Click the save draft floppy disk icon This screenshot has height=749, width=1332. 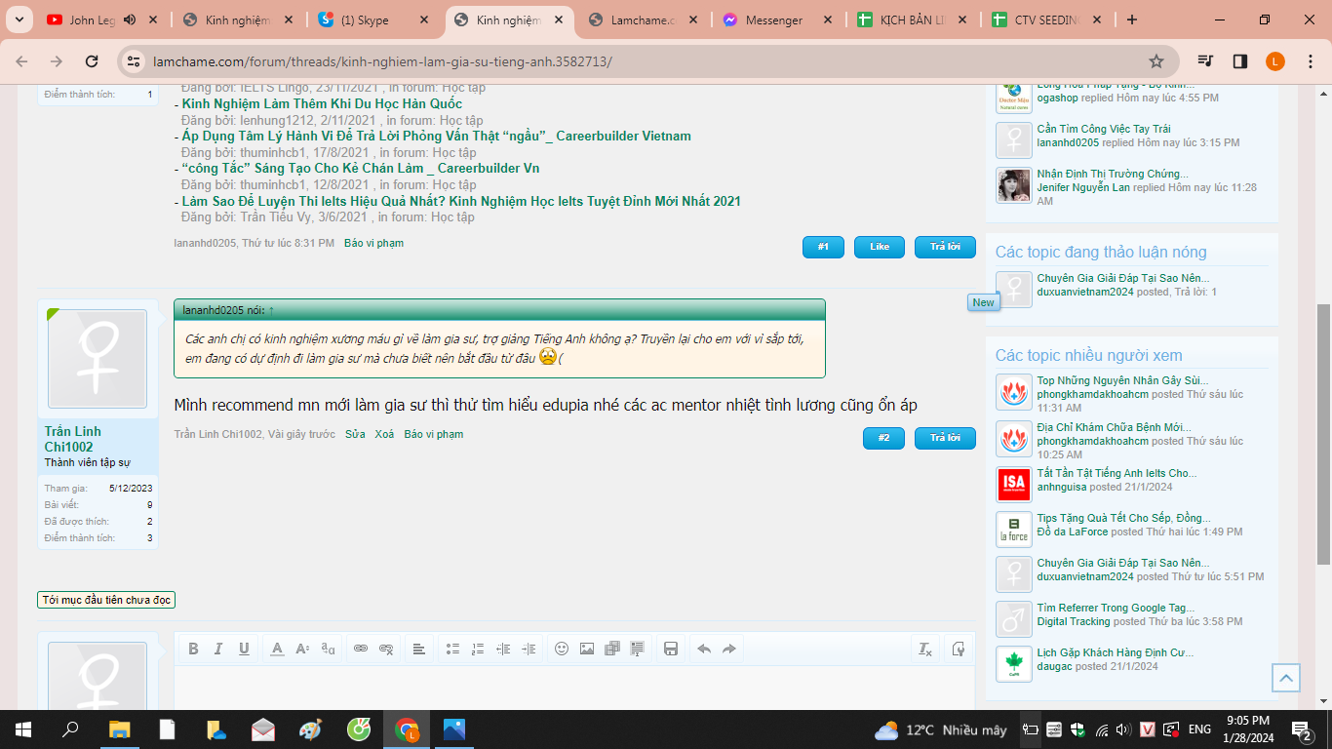click(x=671, y=649)
